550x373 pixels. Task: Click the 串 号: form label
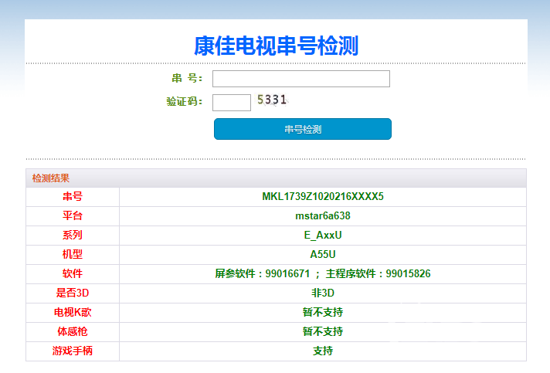pyautogui.click(x=187, y=78)
